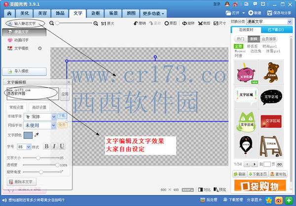296x206 pixels.
Task: Click the 打开 folder icon
Action: pos(228,13)
